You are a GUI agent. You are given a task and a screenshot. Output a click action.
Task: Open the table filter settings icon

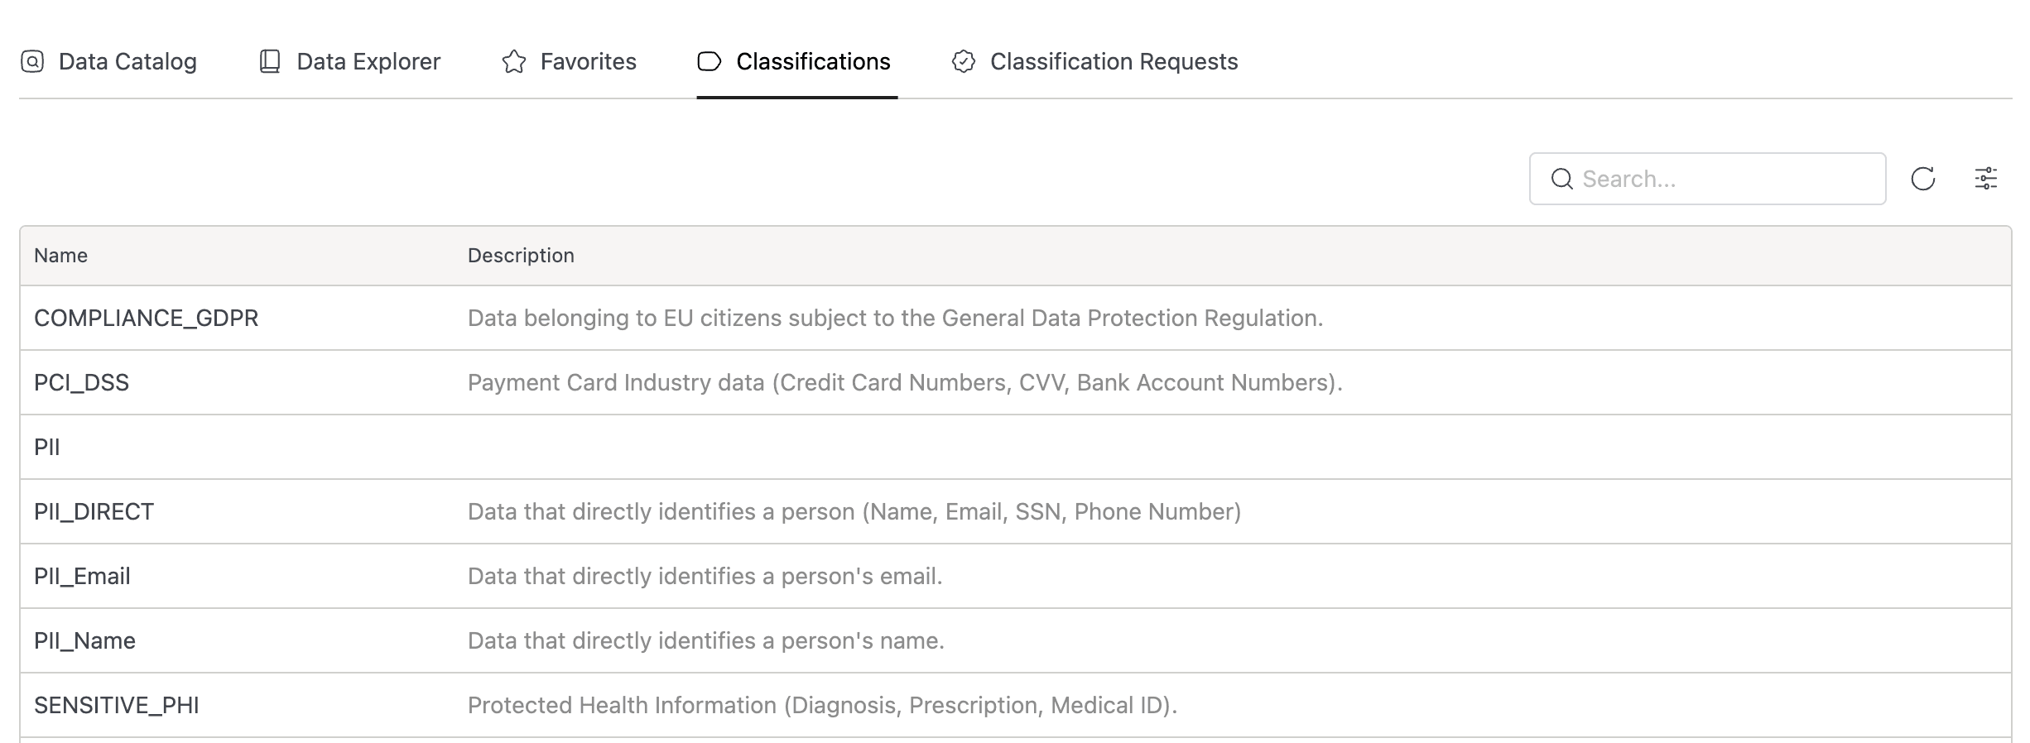tap(1986, 179)
